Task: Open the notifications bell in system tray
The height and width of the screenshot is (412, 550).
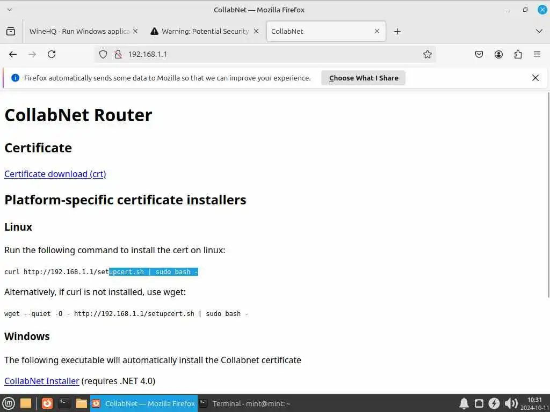Action: click(464, 403)
